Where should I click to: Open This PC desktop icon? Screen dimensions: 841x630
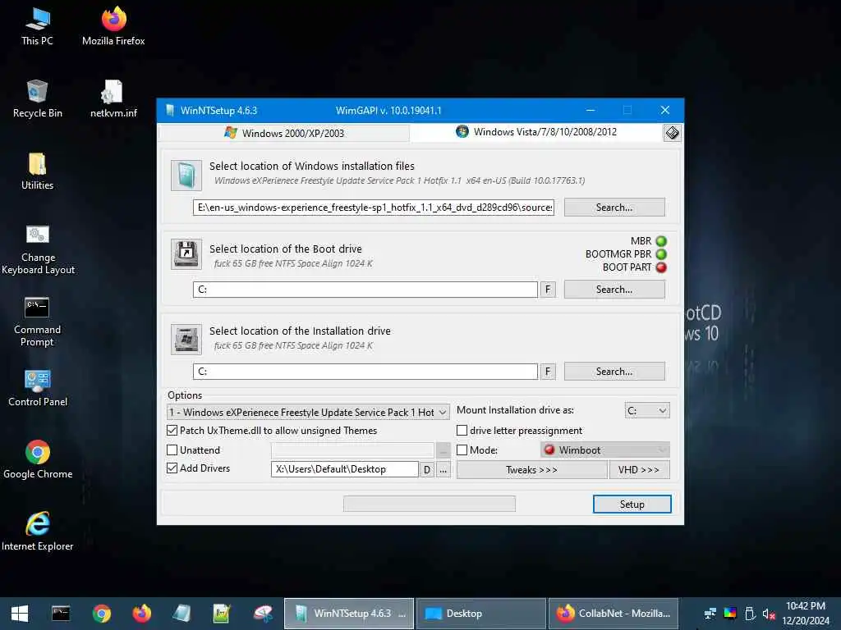click(37, 27)
